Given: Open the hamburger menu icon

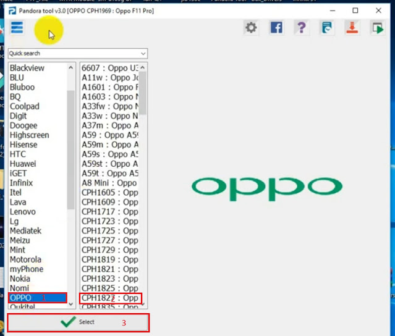Looking at the screenshot, I should coord(17,27).
